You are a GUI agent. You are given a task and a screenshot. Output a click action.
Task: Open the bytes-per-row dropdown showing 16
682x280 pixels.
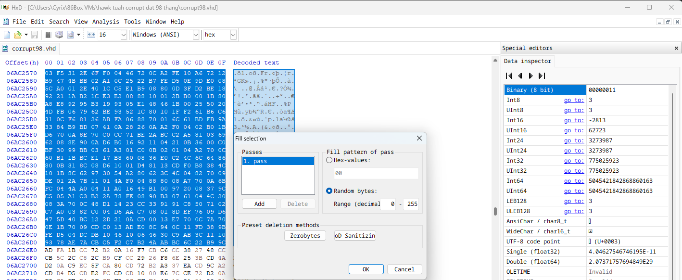click(124, 34)
